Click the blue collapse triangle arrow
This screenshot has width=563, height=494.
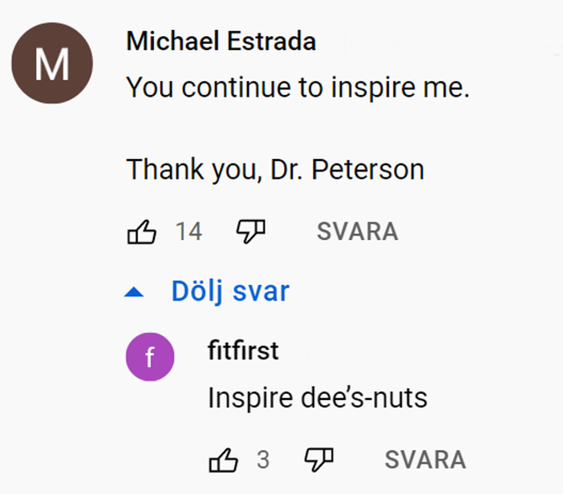pyautogui.click(x=134, y=293)
